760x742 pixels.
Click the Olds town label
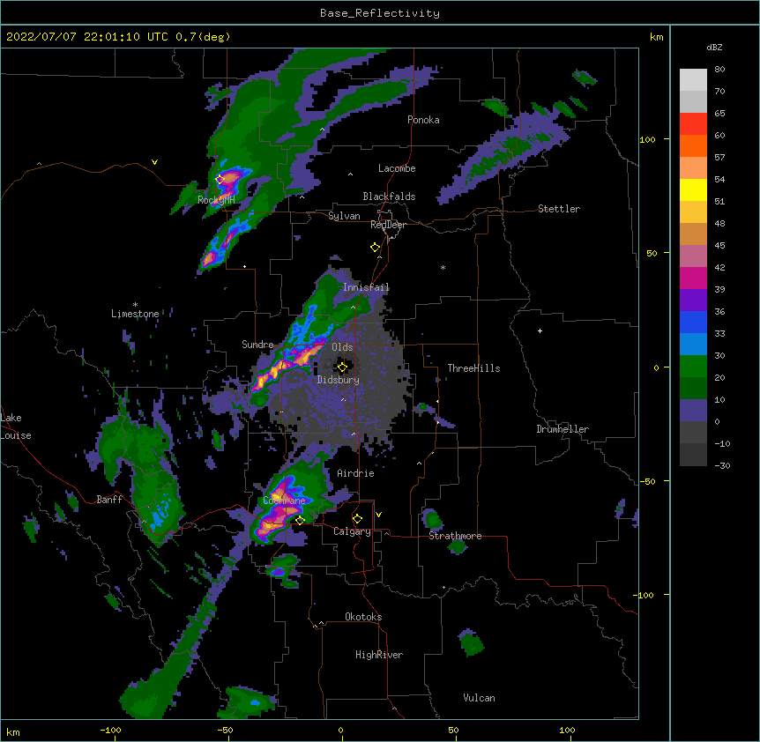342,347
